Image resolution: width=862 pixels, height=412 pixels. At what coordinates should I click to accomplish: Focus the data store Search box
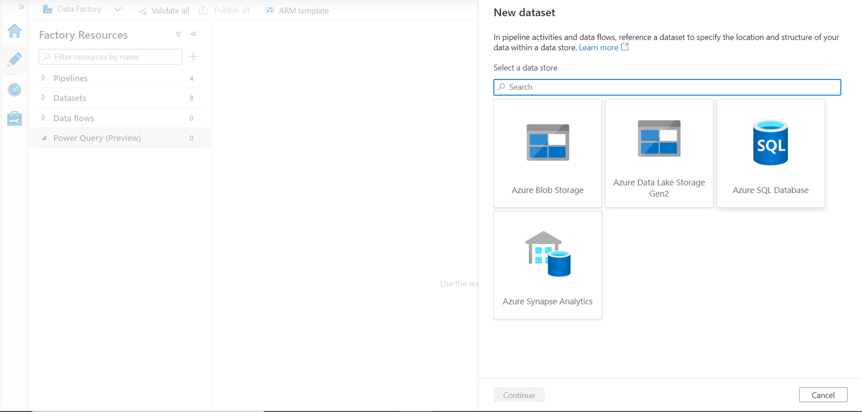(667, 87)
